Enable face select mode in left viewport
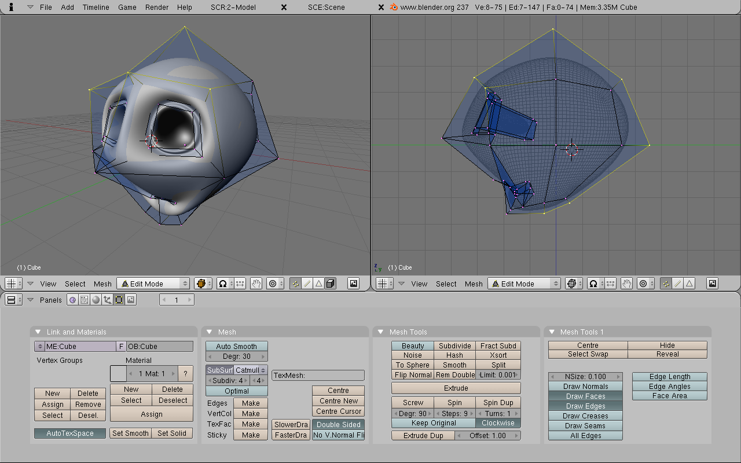Image resolution: width=741 pixels, height=463 pixels. 318,284
